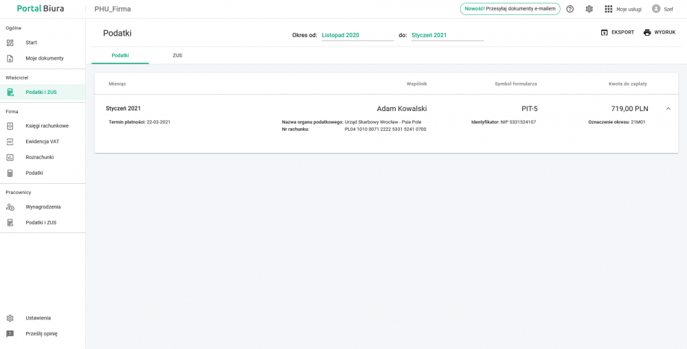The width and height of the screenshot is (687, 349).
Task: Open the end period Styczeń 2021 field
Action: point(447,35)
